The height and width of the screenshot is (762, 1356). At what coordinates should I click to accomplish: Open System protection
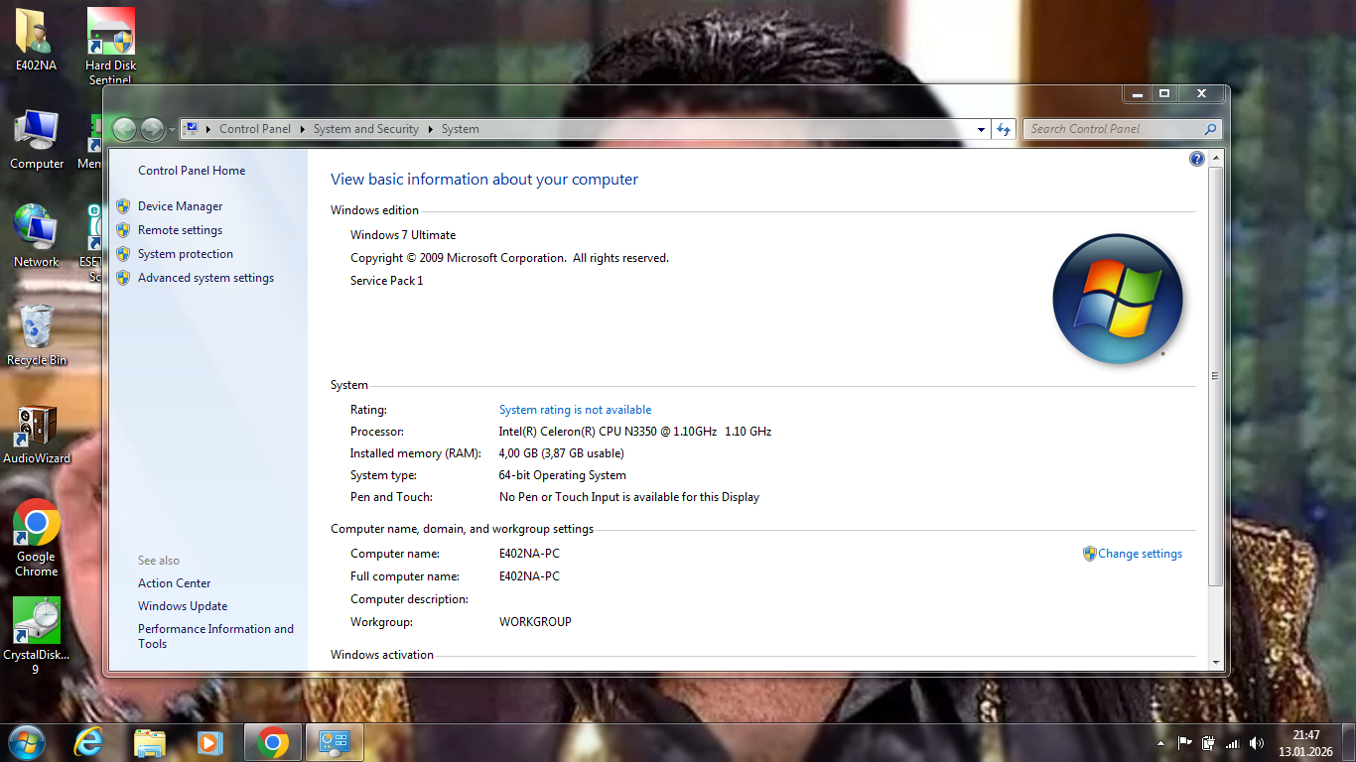tap(186, 254)
